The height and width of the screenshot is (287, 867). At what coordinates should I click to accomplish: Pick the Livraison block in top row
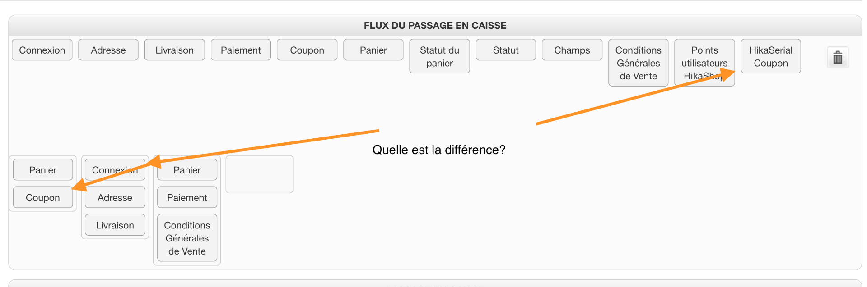(174, 50)
